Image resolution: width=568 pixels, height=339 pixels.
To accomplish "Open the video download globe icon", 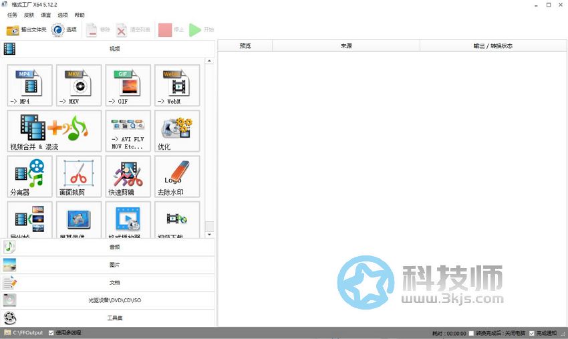I will 177,220.
